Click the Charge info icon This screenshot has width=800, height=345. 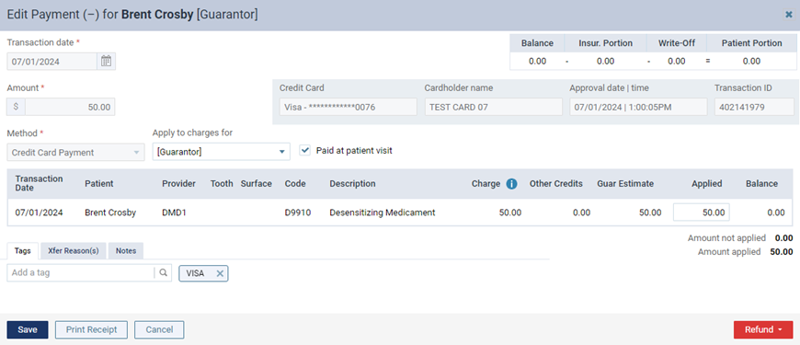tap(512, 184)
